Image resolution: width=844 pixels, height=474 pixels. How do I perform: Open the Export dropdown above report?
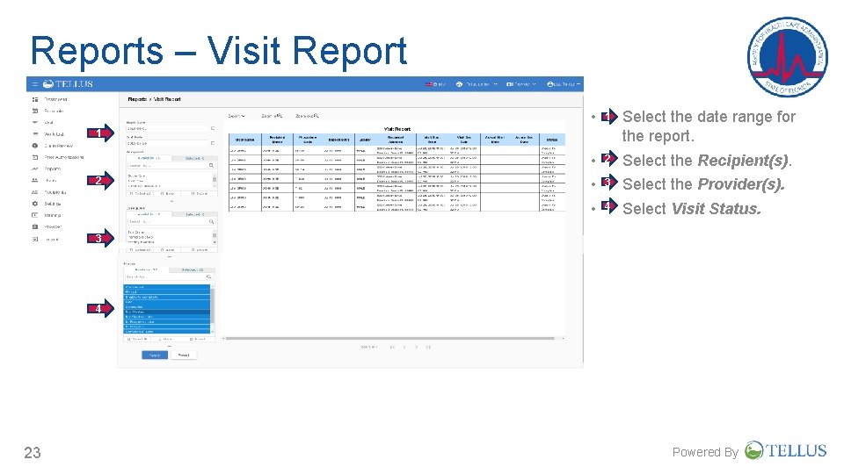point(236,116)
